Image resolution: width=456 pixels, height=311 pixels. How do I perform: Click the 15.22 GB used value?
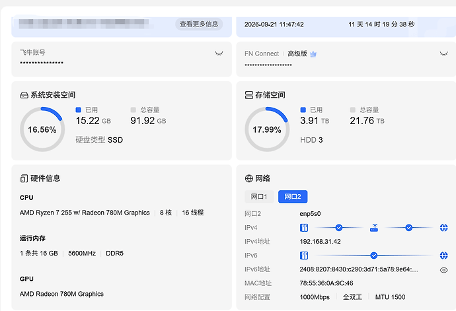click(x=93, y=121)
